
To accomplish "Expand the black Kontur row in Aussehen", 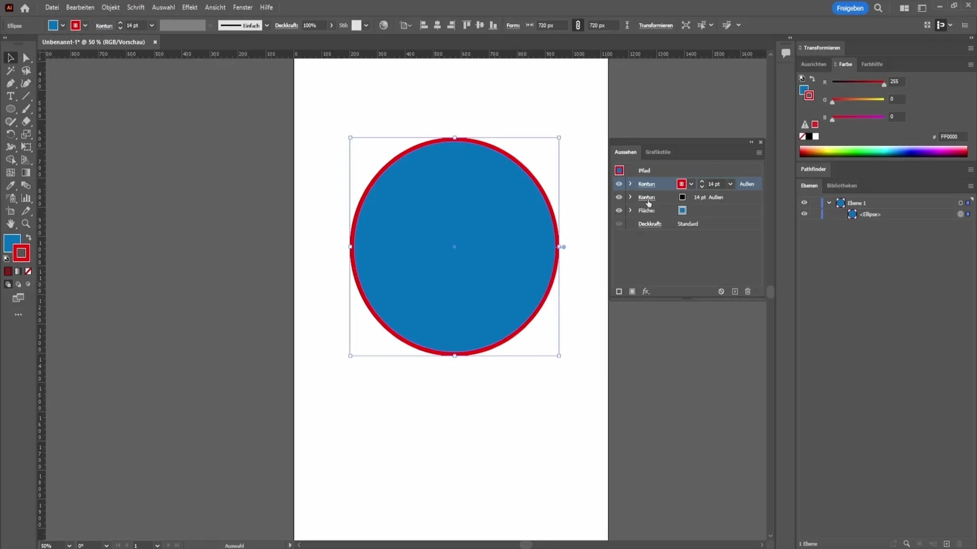I will click(x=630, y=197).
